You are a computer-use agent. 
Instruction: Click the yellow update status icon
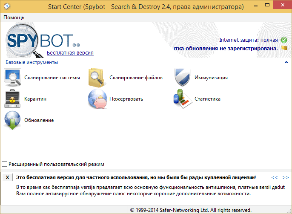284,48
